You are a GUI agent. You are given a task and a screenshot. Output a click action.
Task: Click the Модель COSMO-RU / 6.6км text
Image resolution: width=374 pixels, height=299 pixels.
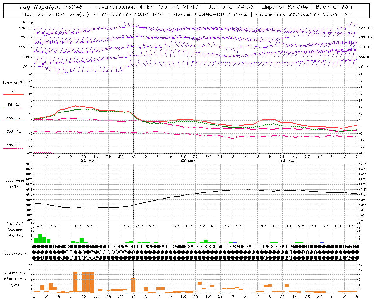[x=210, y=14]
